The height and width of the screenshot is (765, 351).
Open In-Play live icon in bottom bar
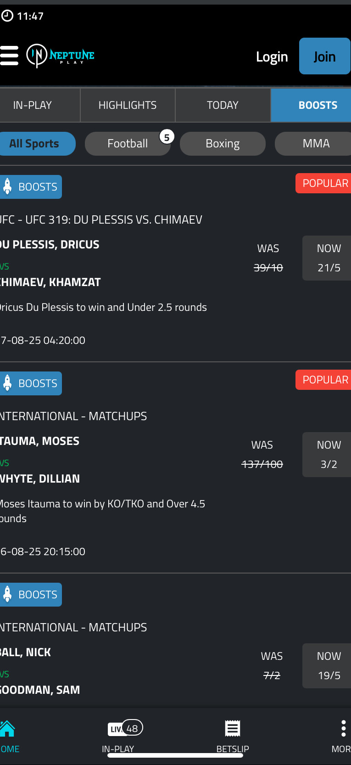tap(125, 729)
